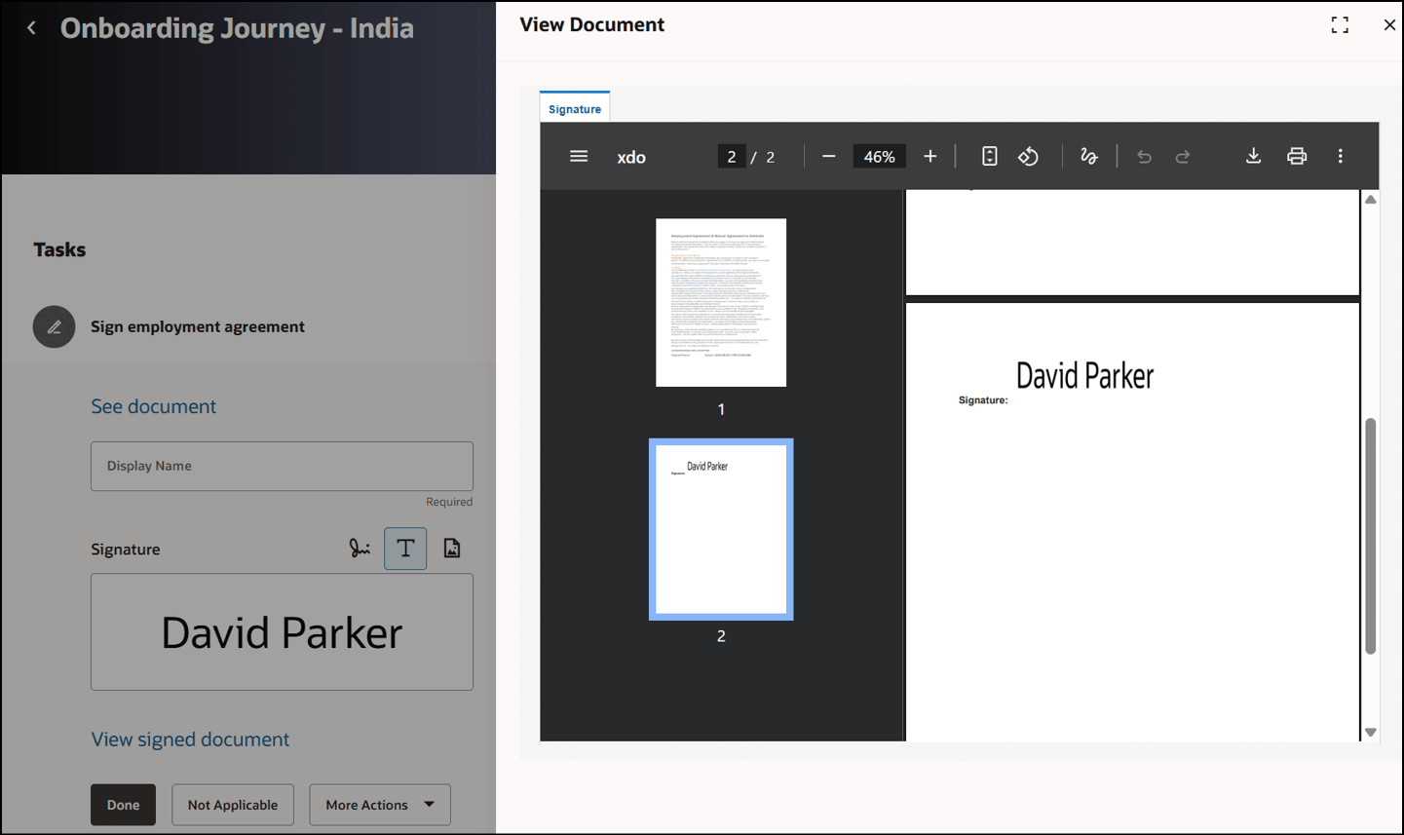Select the page 1 thumbnail
The image size is (1404, 835).
pyautogui.click(x=721, y=303)
